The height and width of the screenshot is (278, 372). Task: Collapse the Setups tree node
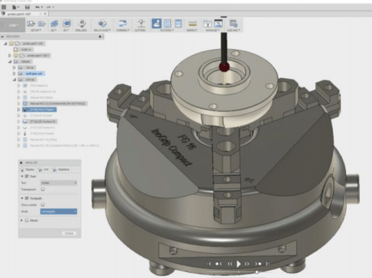pos(10,61)
